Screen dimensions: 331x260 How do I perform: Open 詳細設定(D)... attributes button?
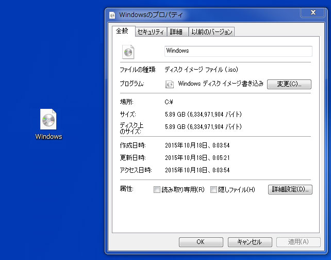tap(290, 189)
